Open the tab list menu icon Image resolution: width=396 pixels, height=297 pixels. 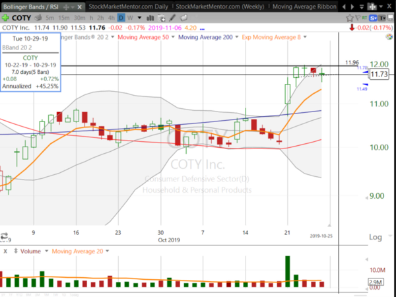click(362, 7)
